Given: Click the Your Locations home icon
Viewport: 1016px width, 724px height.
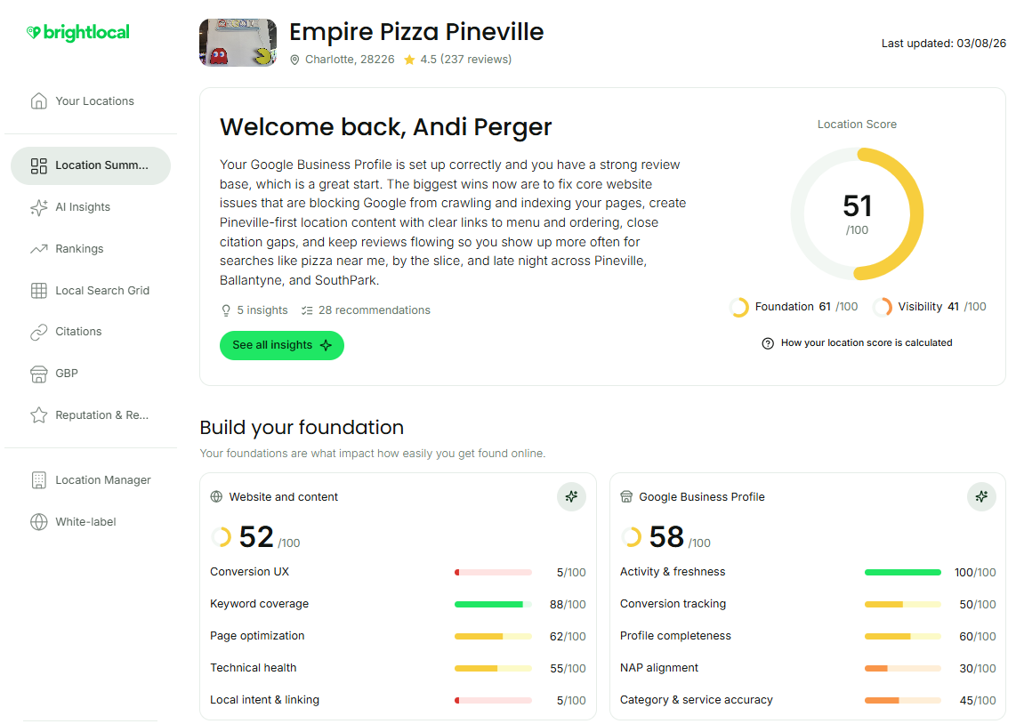Looking at the screenshot, I should (x=39, y=101).
